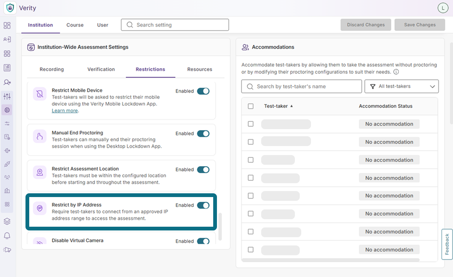
Task: Open the report document sidebar icon
Action: tap(7, 68)
